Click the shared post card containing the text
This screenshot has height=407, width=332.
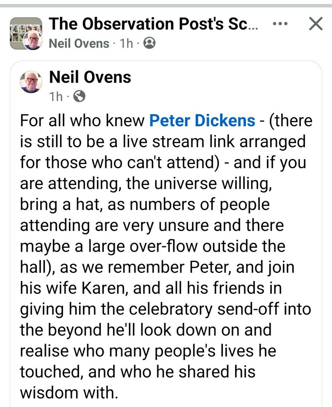tap(166, 231)
